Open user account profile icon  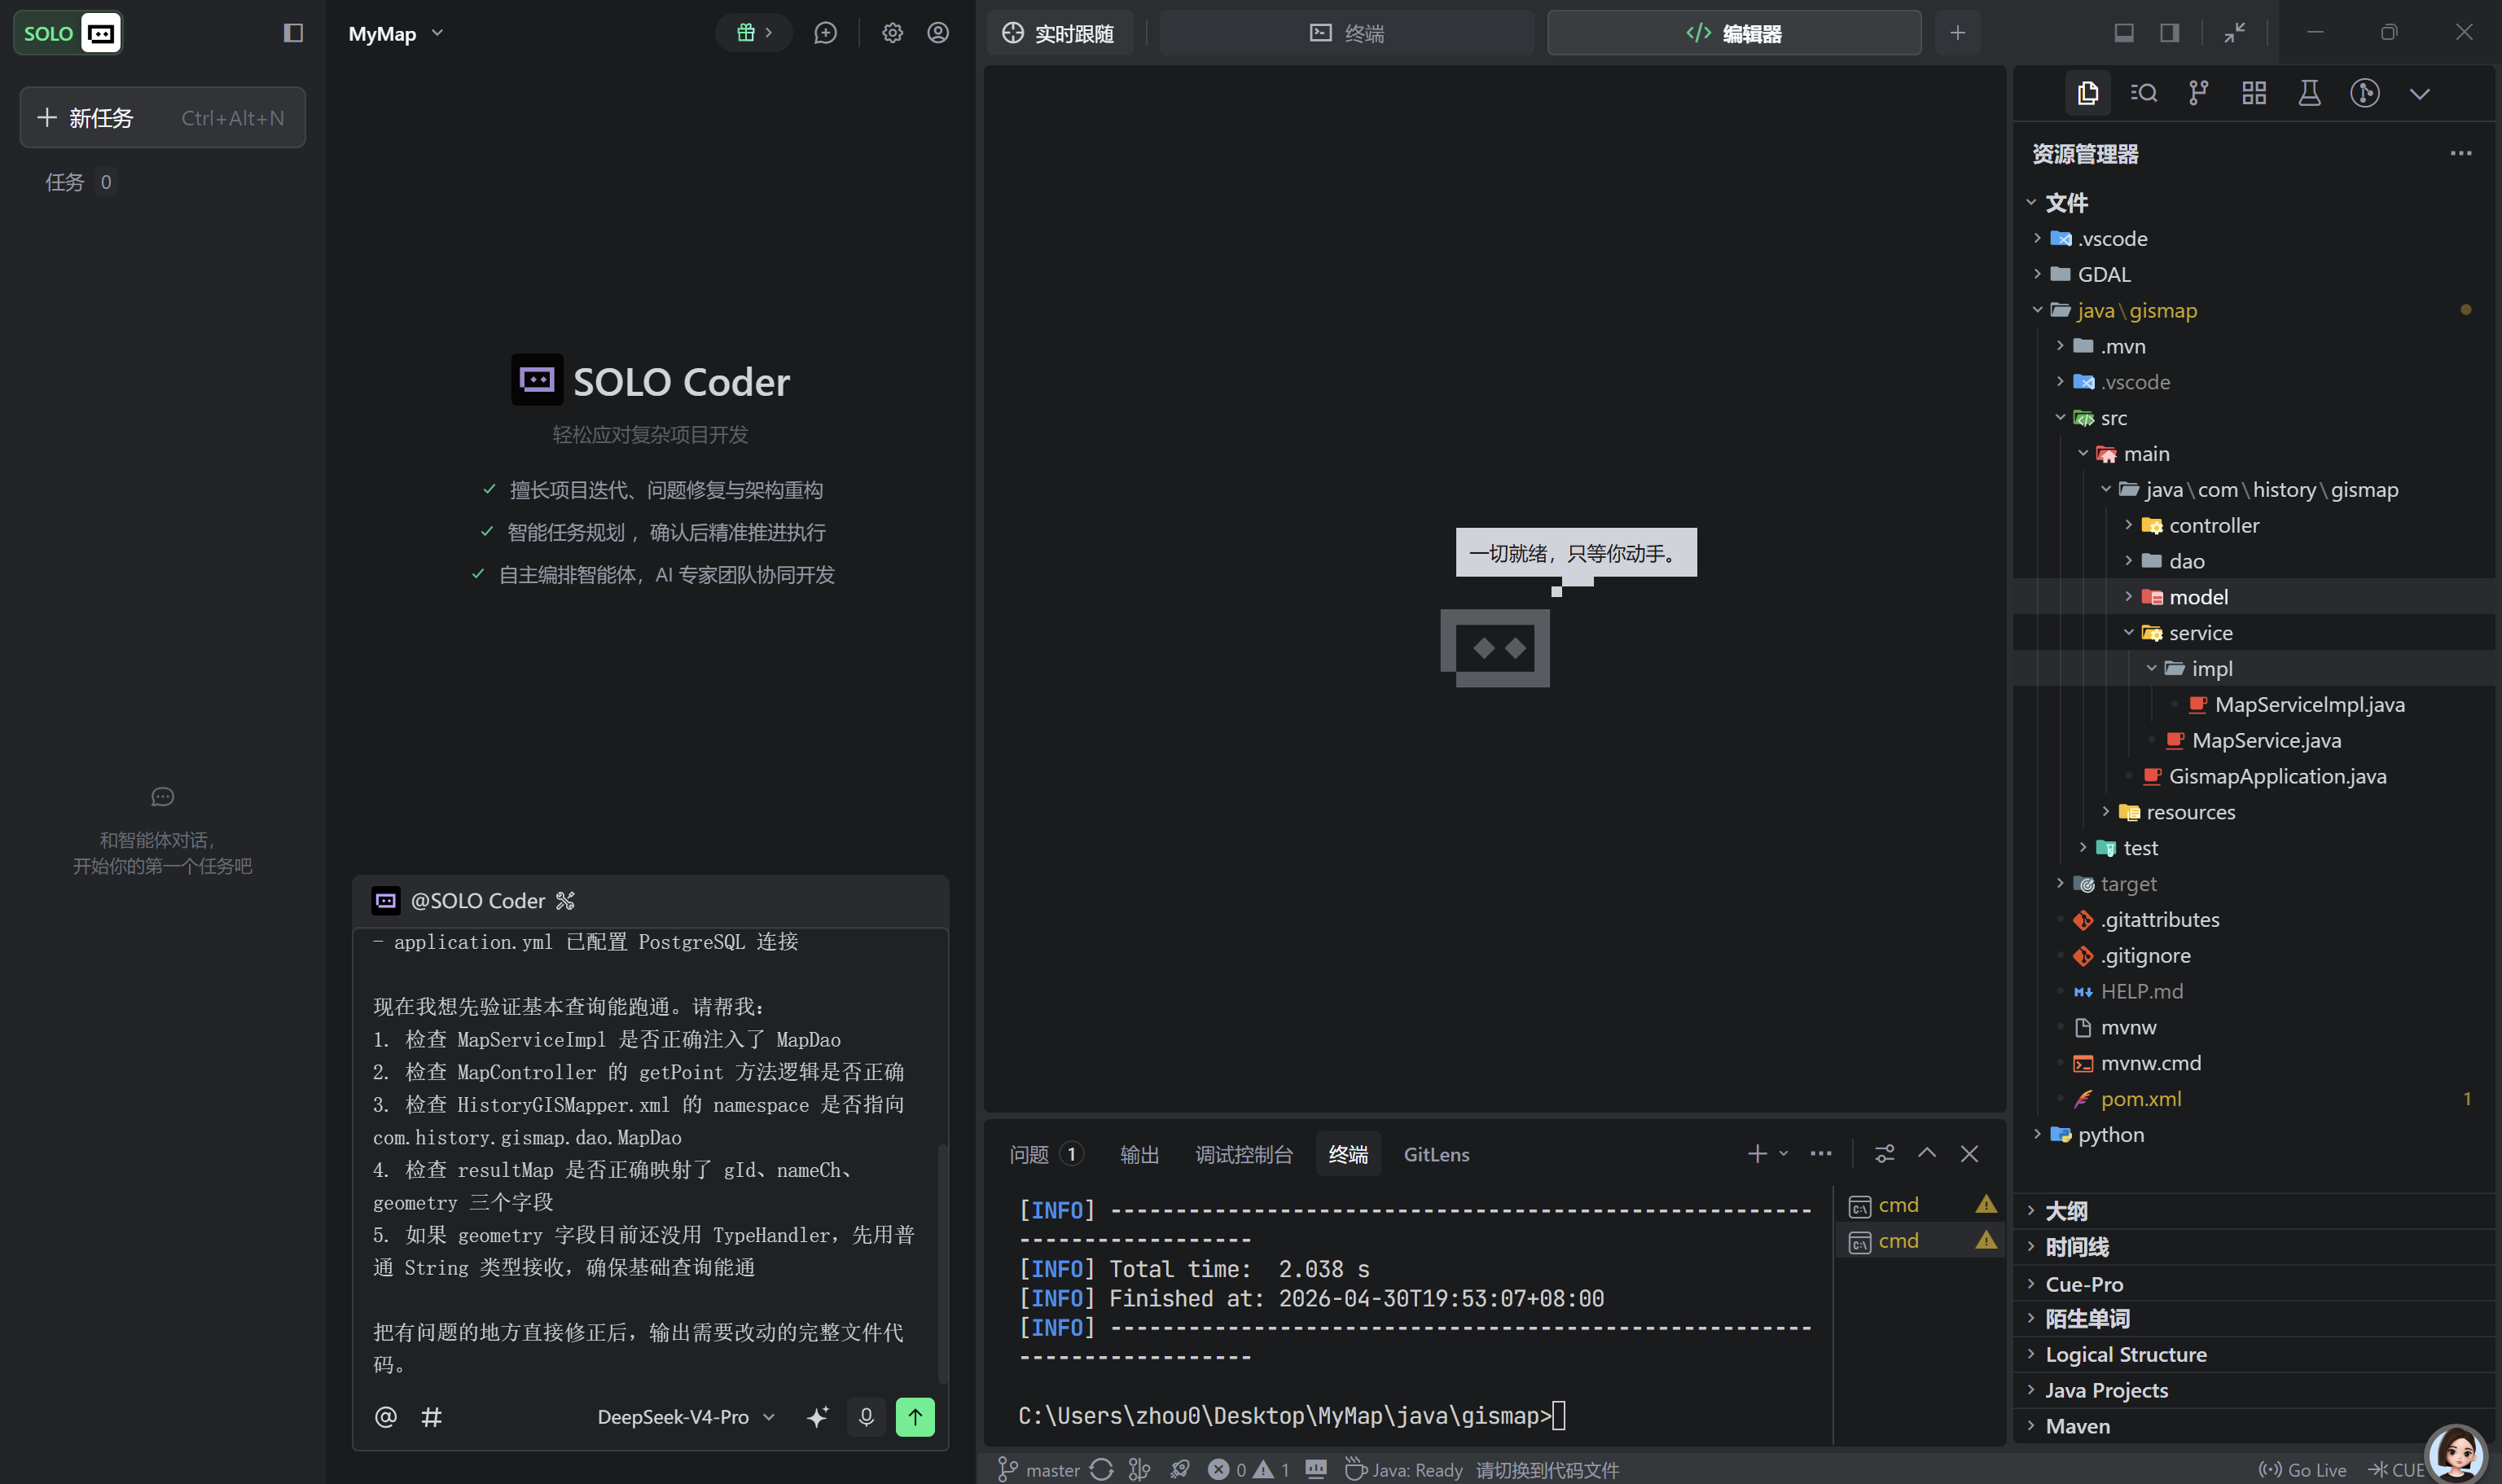click(x=938, y=33)
